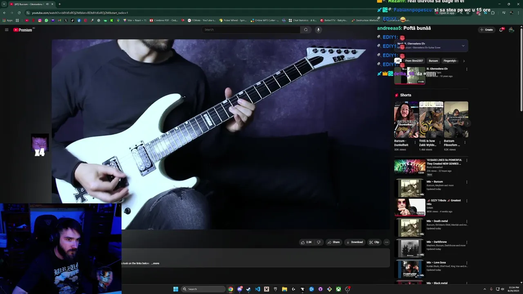Open options for Zakk Wylde short
523x294 pixels.
pos(440,143)
